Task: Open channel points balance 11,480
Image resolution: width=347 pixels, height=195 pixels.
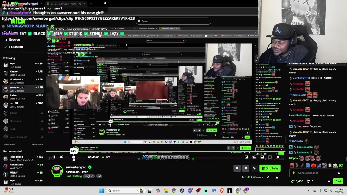Action: coord(297,181)
